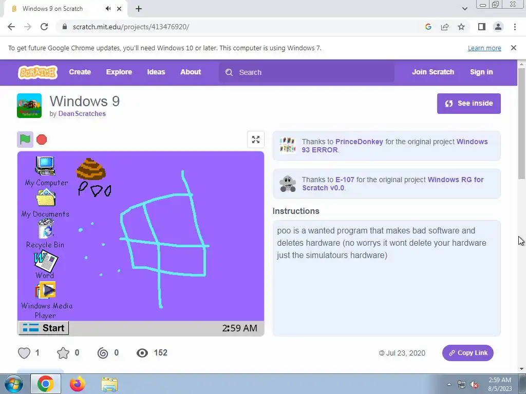Open the About page
Screen dimensions: 526x394
point(191,72)
